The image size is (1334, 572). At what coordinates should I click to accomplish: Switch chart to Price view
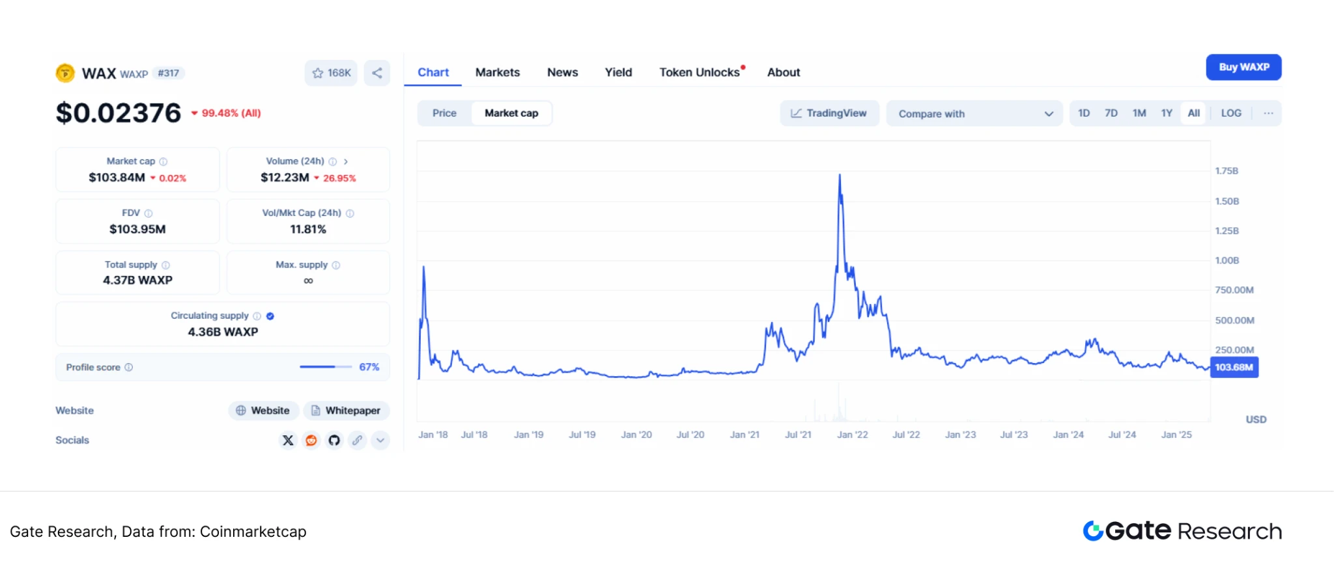click(444, 113)
